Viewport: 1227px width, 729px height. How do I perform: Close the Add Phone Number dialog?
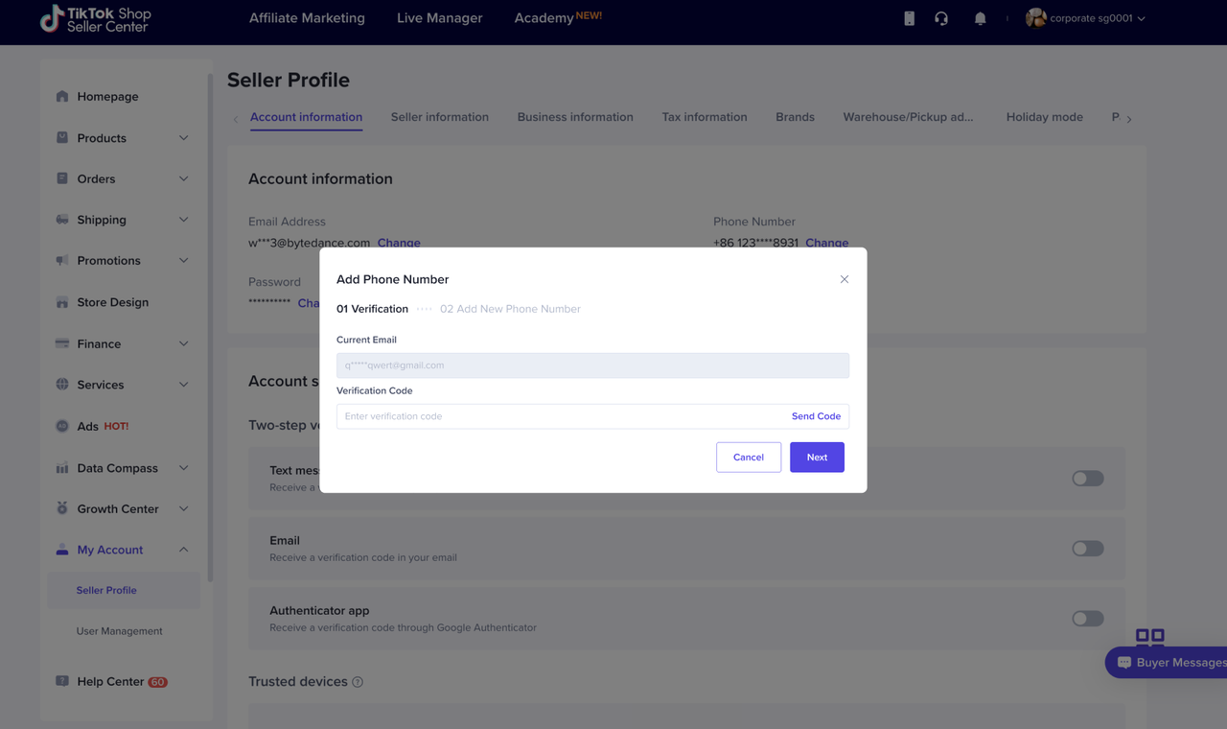pos(845,279)
